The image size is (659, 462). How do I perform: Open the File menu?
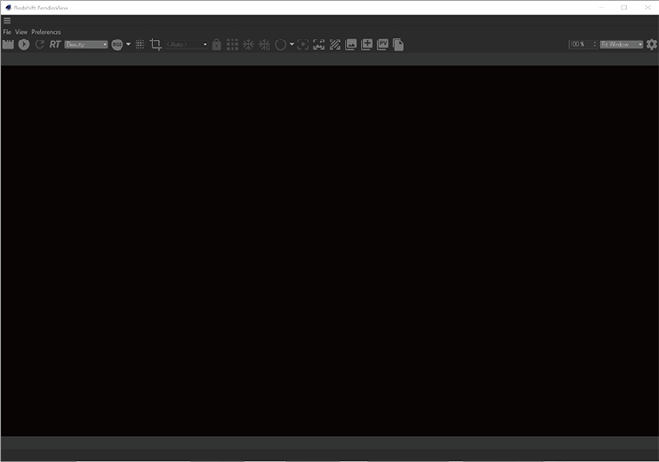point(8,32)
